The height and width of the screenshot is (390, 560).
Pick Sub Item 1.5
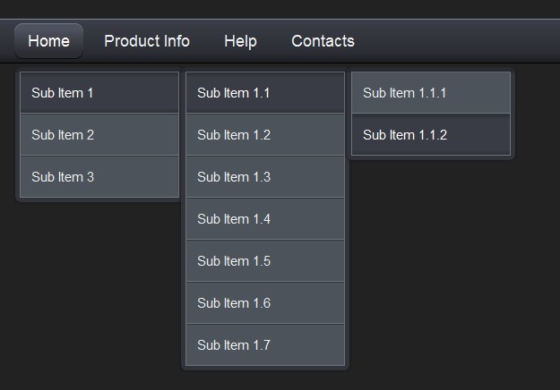(265, 261)
